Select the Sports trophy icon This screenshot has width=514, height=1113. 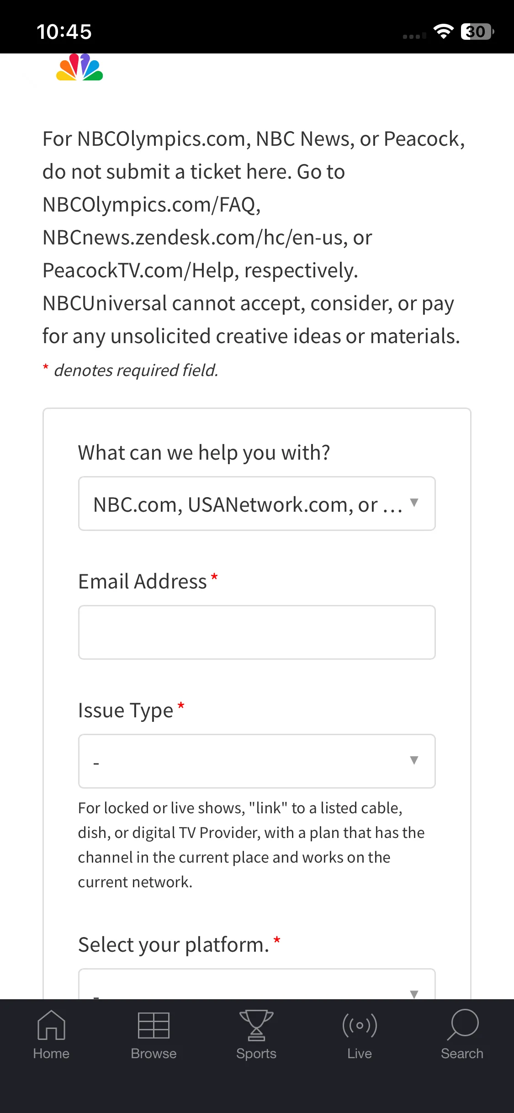[256, 1025]
